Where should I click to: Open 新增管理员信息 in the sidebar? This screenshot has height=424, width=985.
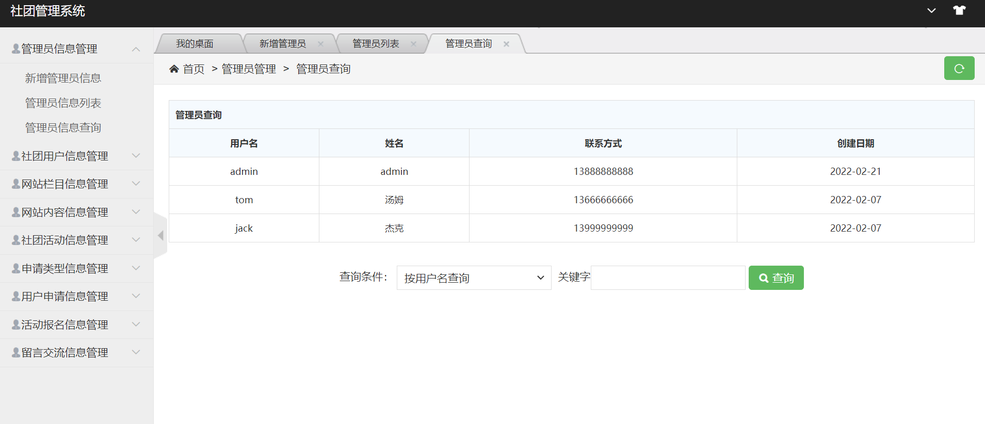[x=63, y=78]
